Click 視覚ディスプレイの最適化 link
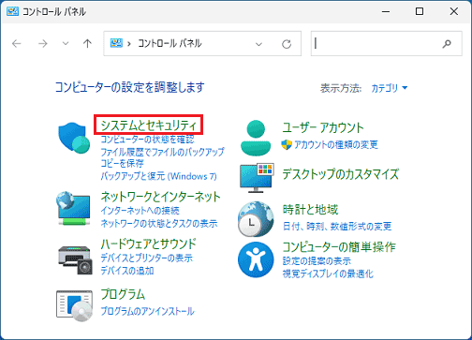 (x=328, y=273)
